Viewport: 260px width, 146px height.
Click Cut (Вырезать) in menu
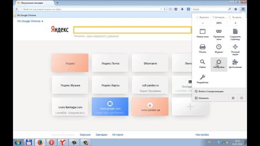click(x=203, y=17)
